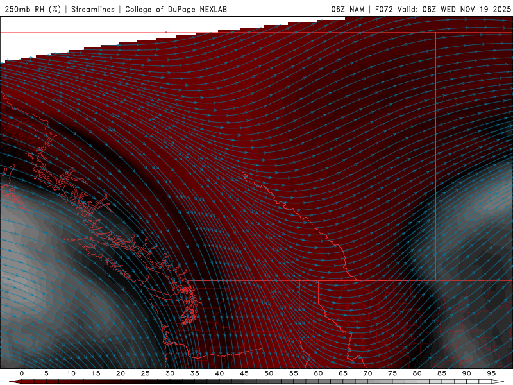Viewport: 513px width, 385px height.
Task: Click the 15 label on the legend
Action: point(96,373)
